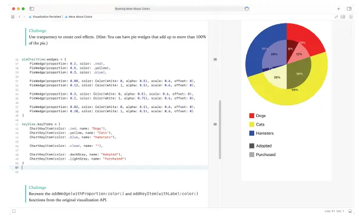Click the PieWedge proportion 0.5 color .yellow line
This screenshot has width=359, height=216.
point(70,68)
